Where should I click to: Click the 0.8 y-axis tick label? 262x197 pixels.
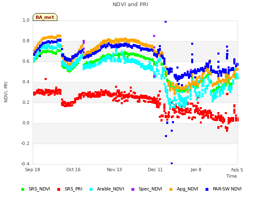[x=26, y=41]
